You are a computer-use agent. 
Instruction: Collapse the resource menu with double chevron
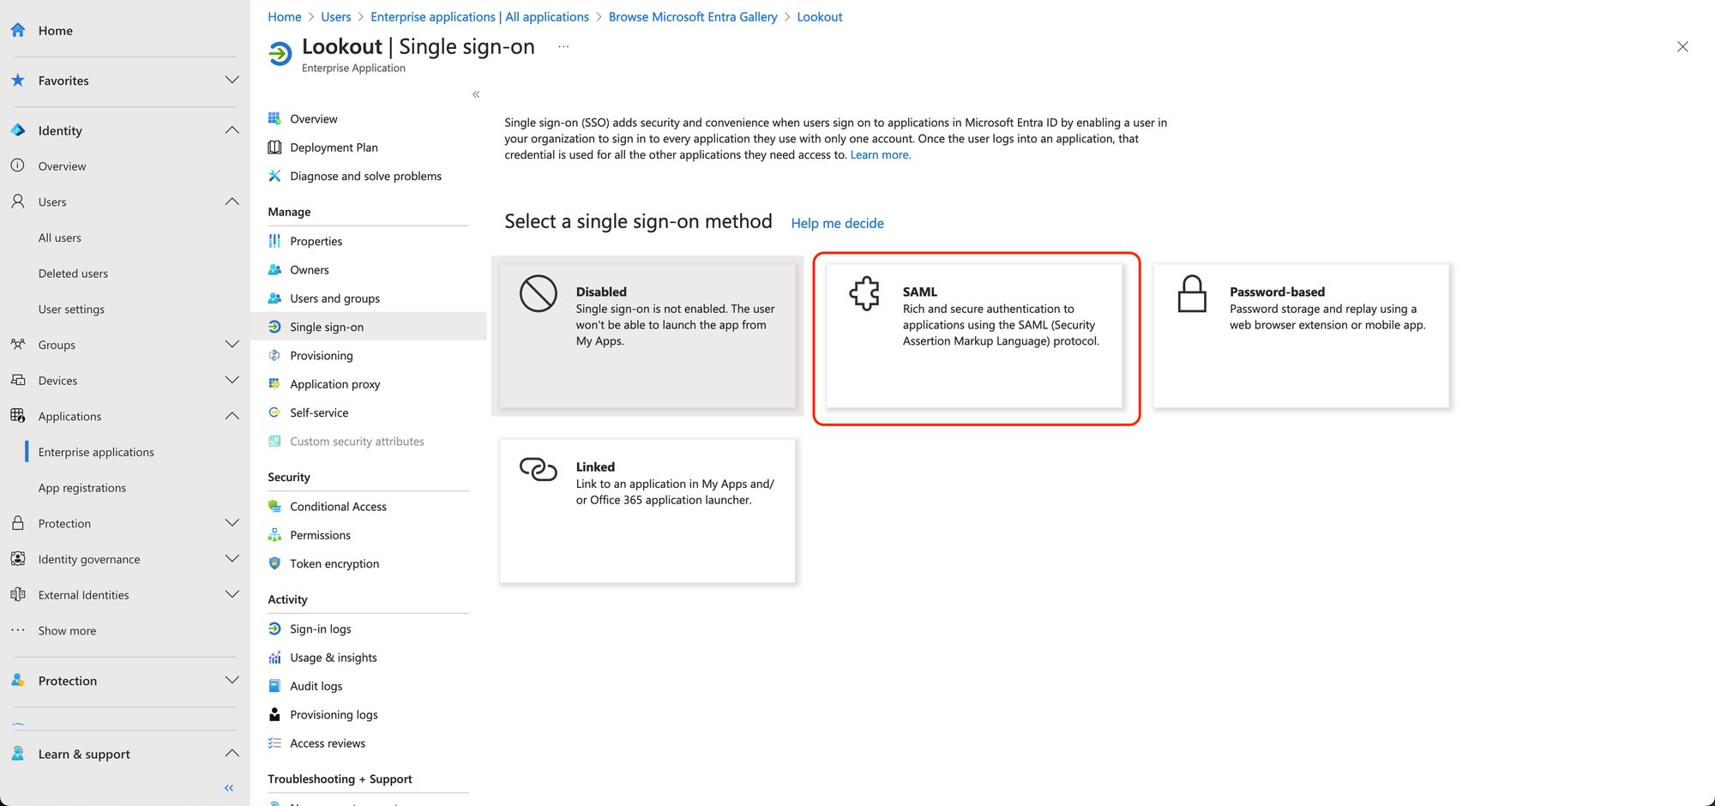pos(476,94)
